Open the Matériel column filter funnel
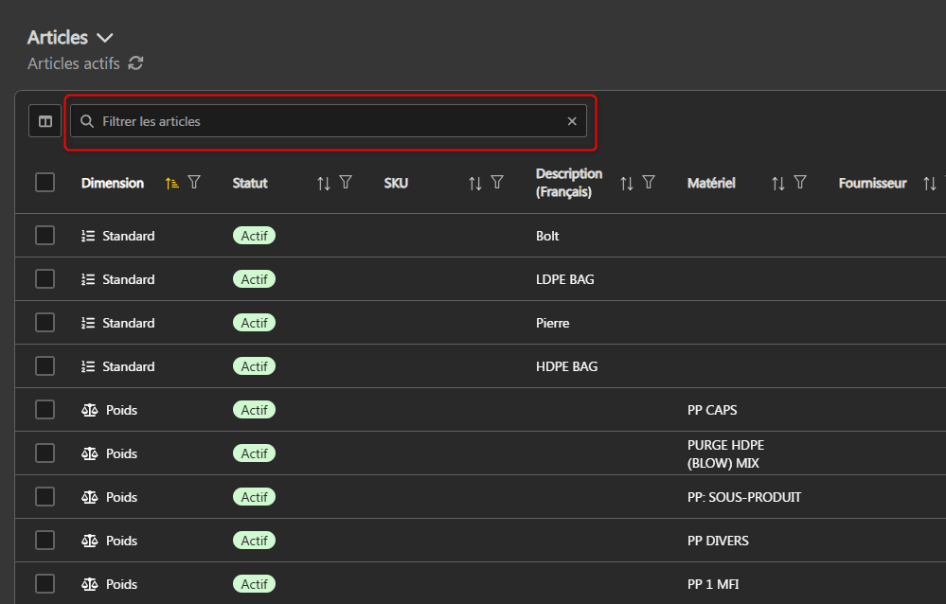 tap(800, 183)
